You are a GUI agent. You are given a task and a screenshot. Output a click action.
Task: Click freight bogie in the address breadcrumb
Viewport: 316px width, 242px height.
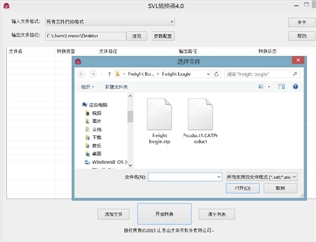click(176, 74)
